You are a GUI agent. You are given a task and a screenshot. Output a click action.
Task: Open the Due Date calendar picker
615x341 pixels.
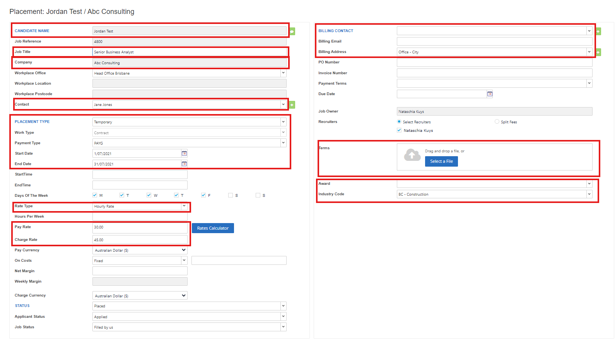click(x=490, y=94)
